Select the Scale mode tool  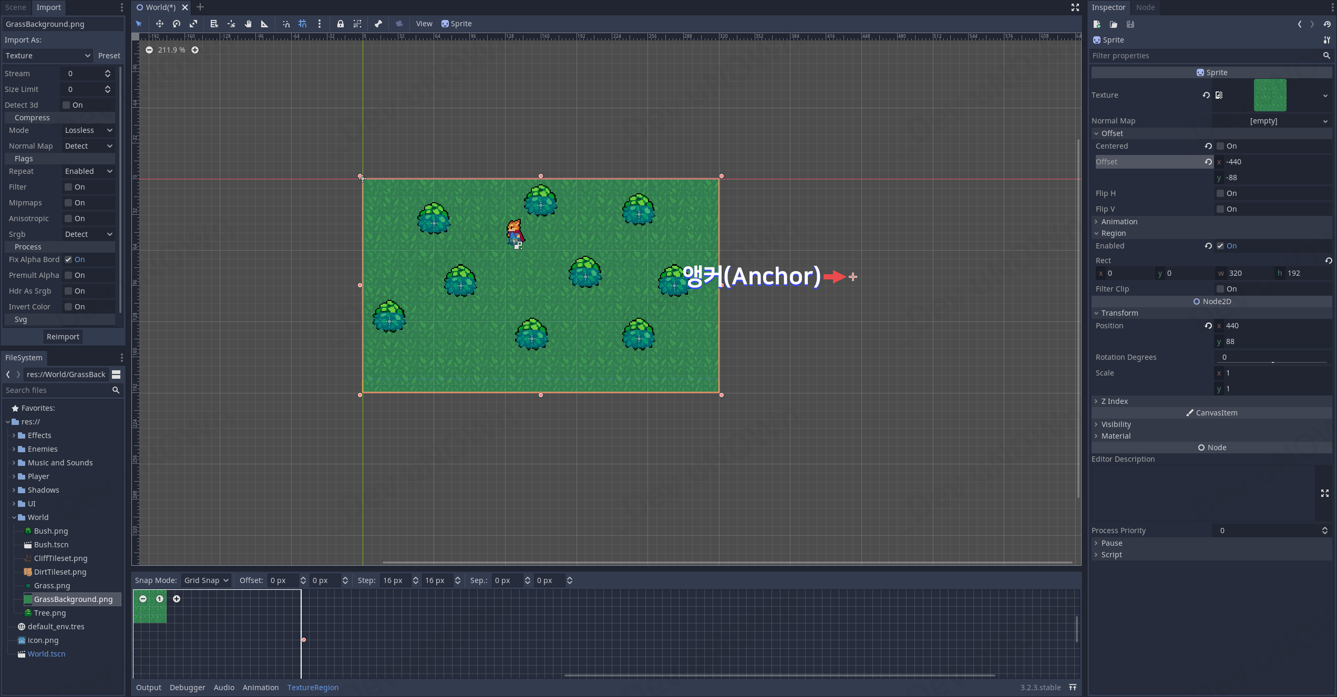click(x=193, y=24)
